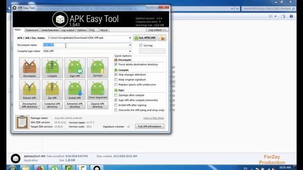Open the file explorer taskbar icon

coord(26,168)
